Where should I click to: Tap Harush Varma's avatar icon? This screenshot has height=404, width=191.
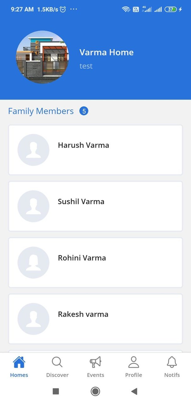[x=33, y=150]
